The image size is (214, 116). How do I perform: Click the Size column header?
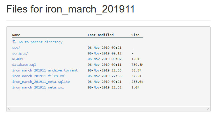pos(135,35)
